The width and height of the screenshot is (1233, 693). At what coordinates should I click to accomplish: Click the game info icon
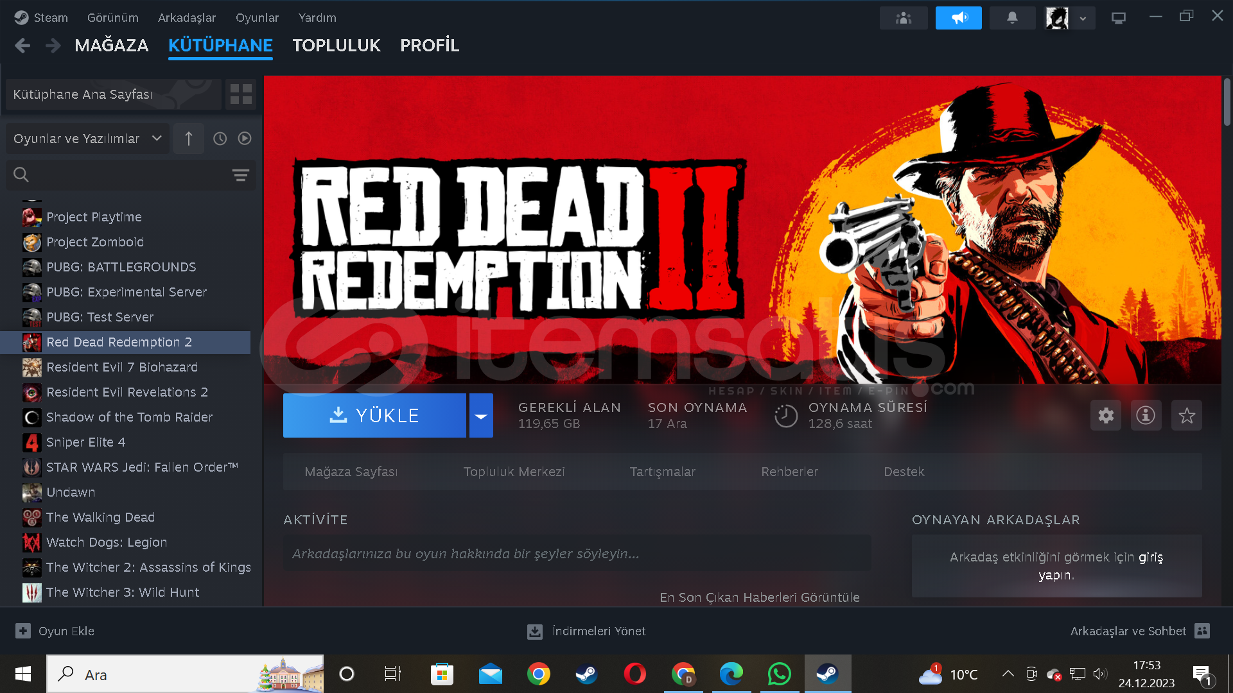click(1146, 416)
